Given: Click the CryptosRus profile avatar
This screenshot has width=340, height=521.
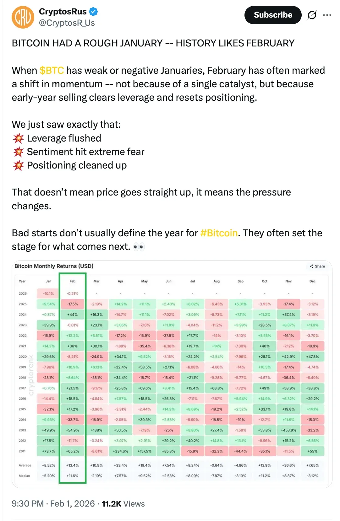Looking at the screenshot, I should [x=23, y=17].
